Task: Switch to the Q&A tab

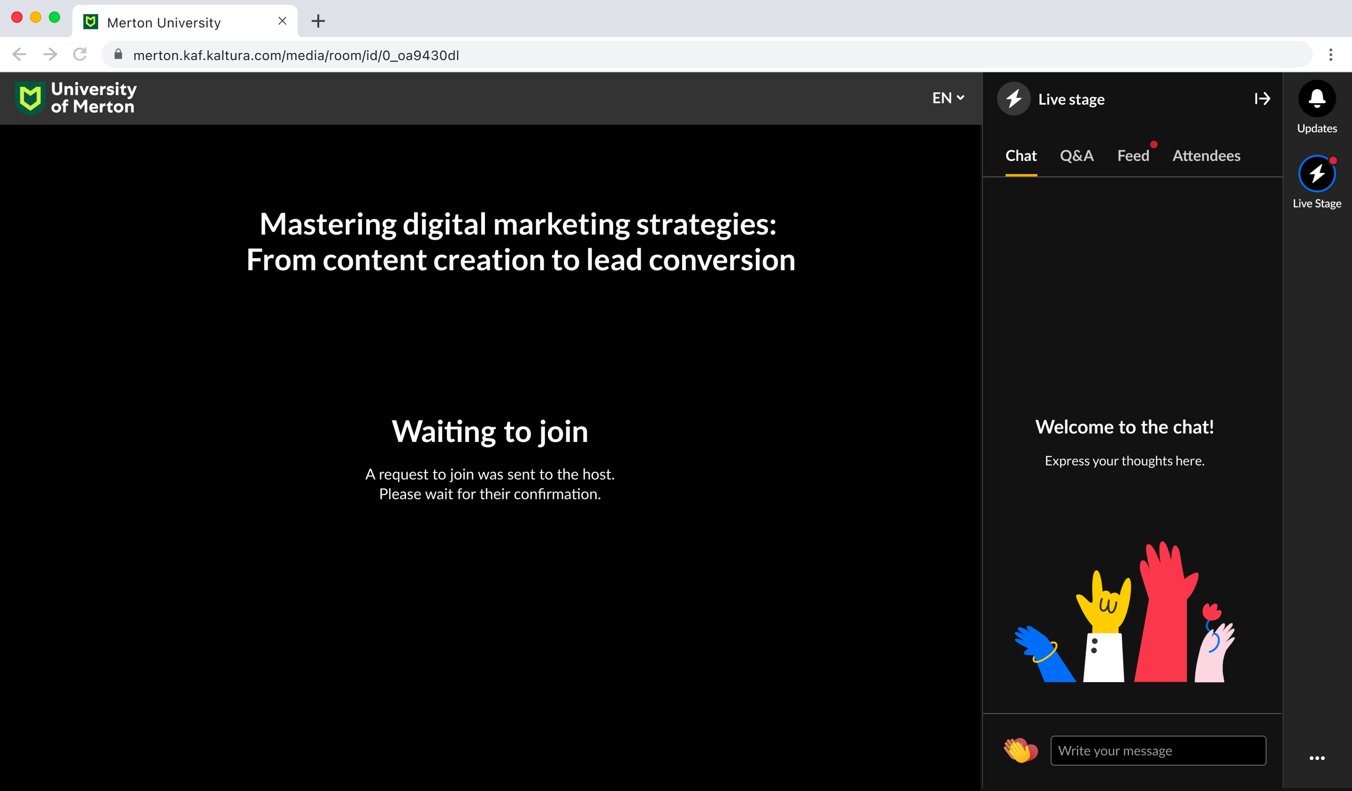Action: (x=1076, y=156)
